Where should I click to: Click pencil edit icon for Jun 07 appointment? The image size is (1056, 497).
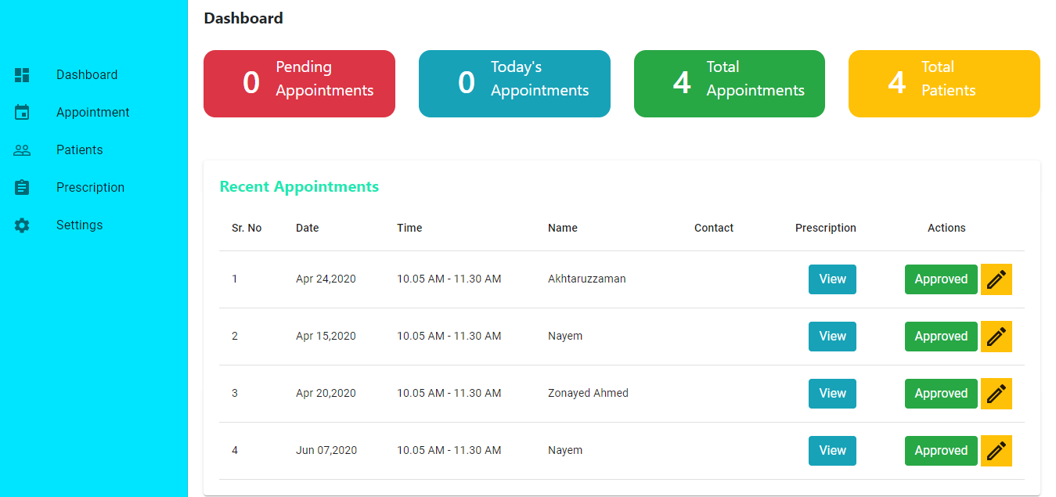point(996,451)
